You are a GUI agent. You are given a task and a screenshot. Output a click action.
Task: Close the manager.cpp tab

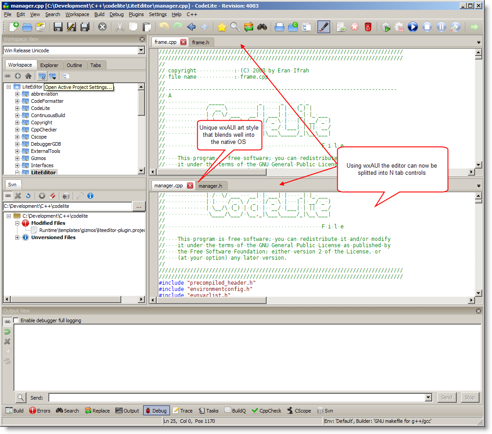click(x=190, y=185)
